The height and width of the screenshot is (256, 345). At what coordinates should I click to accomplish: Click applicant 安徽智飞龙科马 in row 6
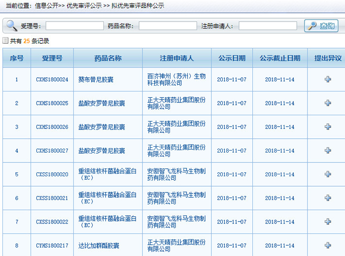[176, 198]
